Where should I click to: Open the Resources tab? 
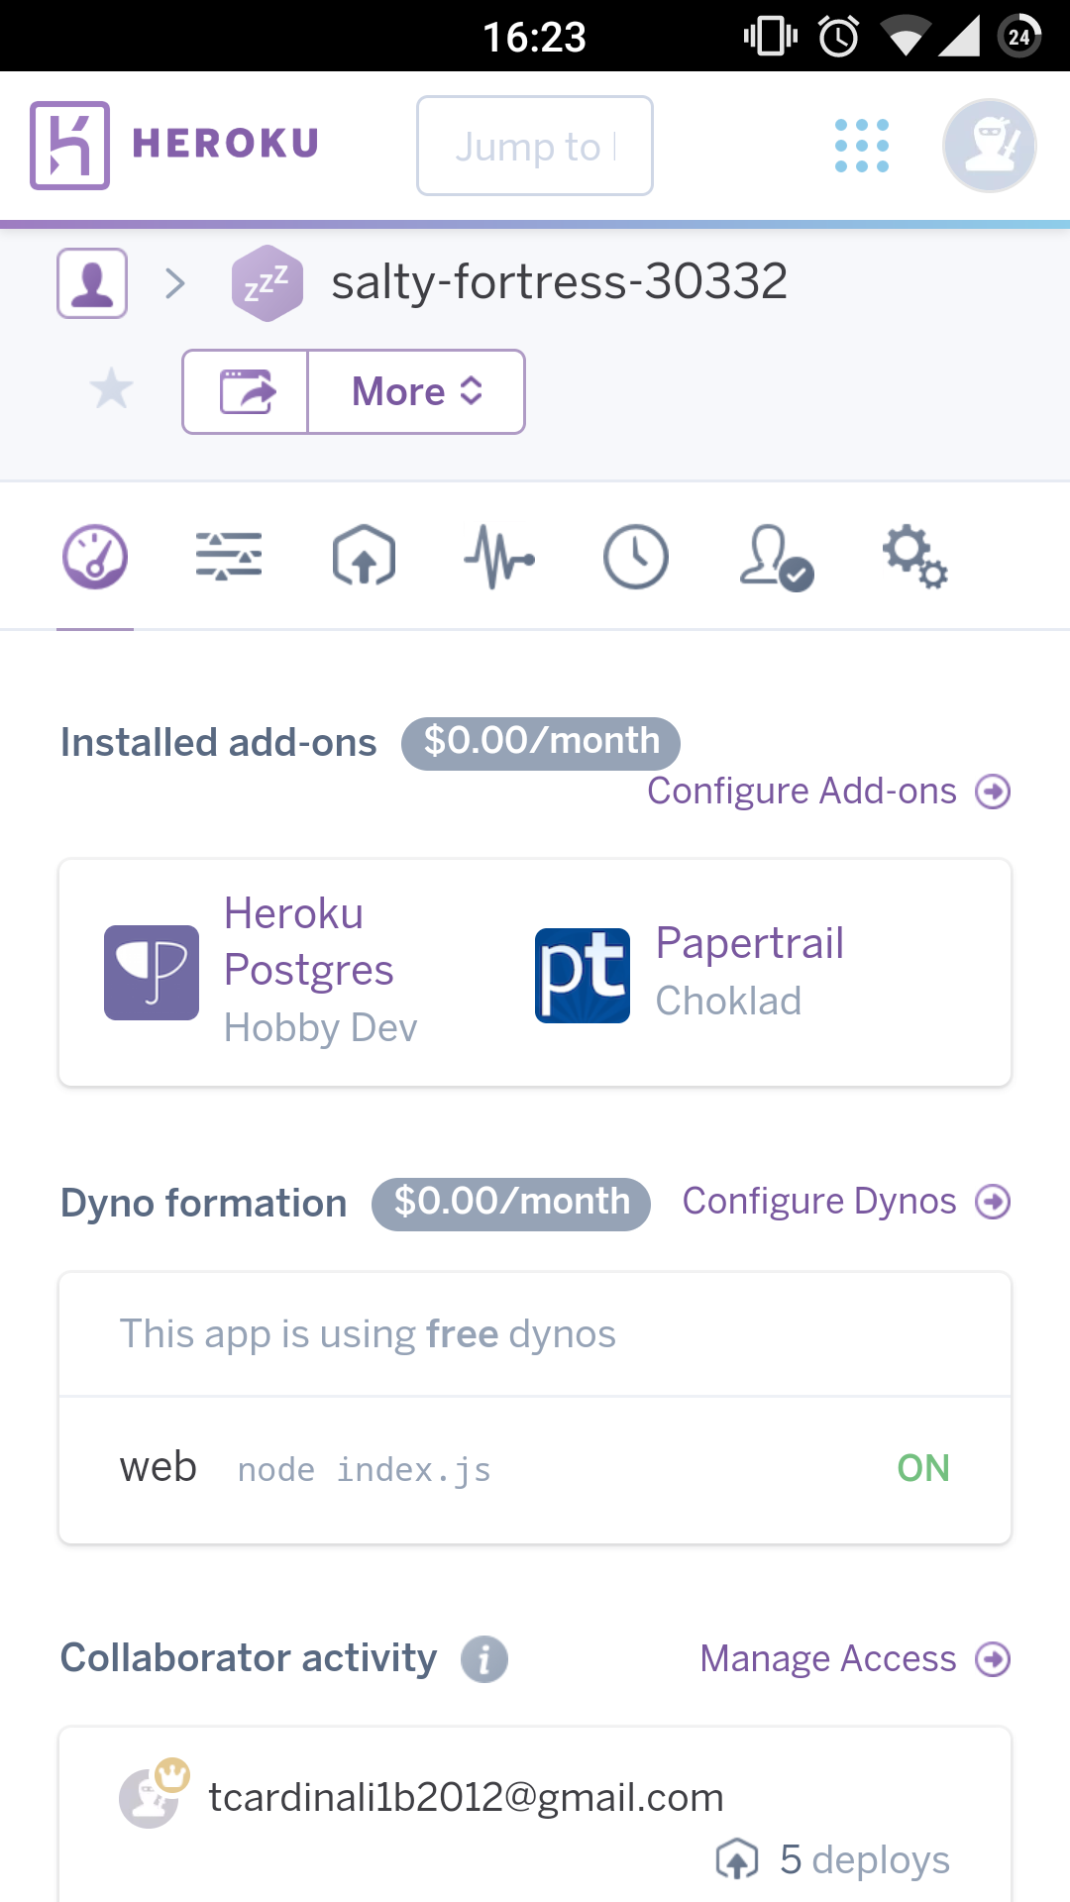tap(229, 557)
